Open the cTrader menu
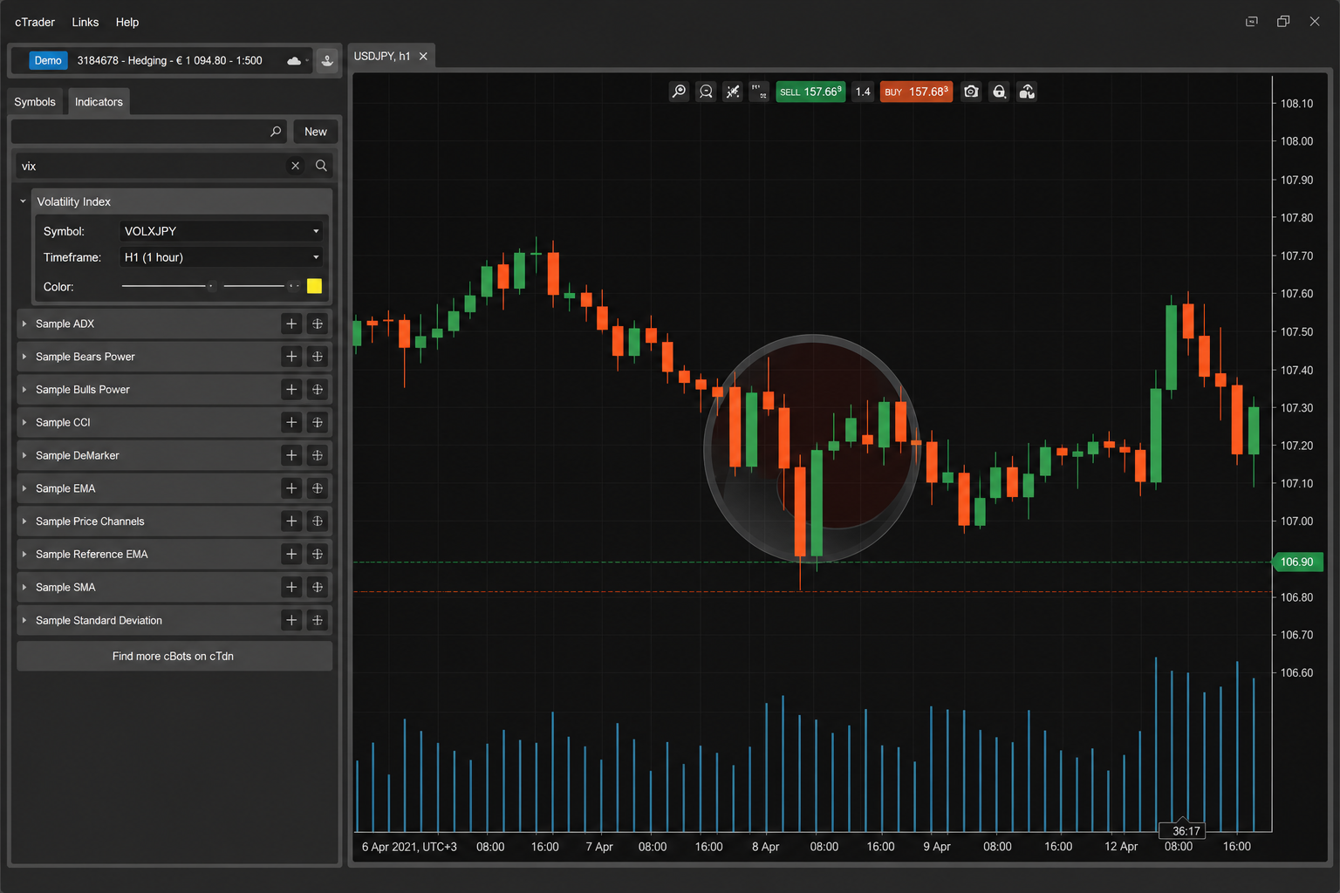Viewport: 1340px width, 893px height. click(x=35, y=22)
